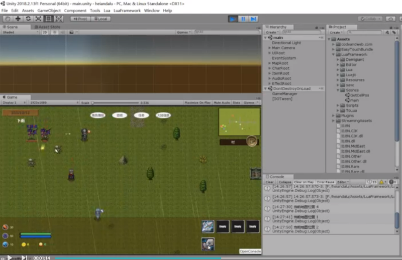Click the Project search field
402x260 pixels.
pyautogui.click(x=364, y=32)
